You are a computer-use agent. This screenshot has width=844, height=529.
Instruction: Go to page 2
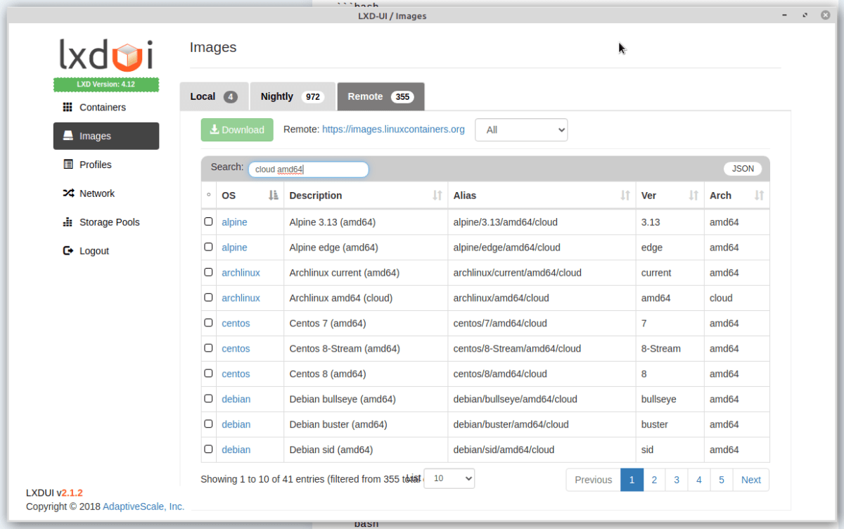tap(654, 480)
